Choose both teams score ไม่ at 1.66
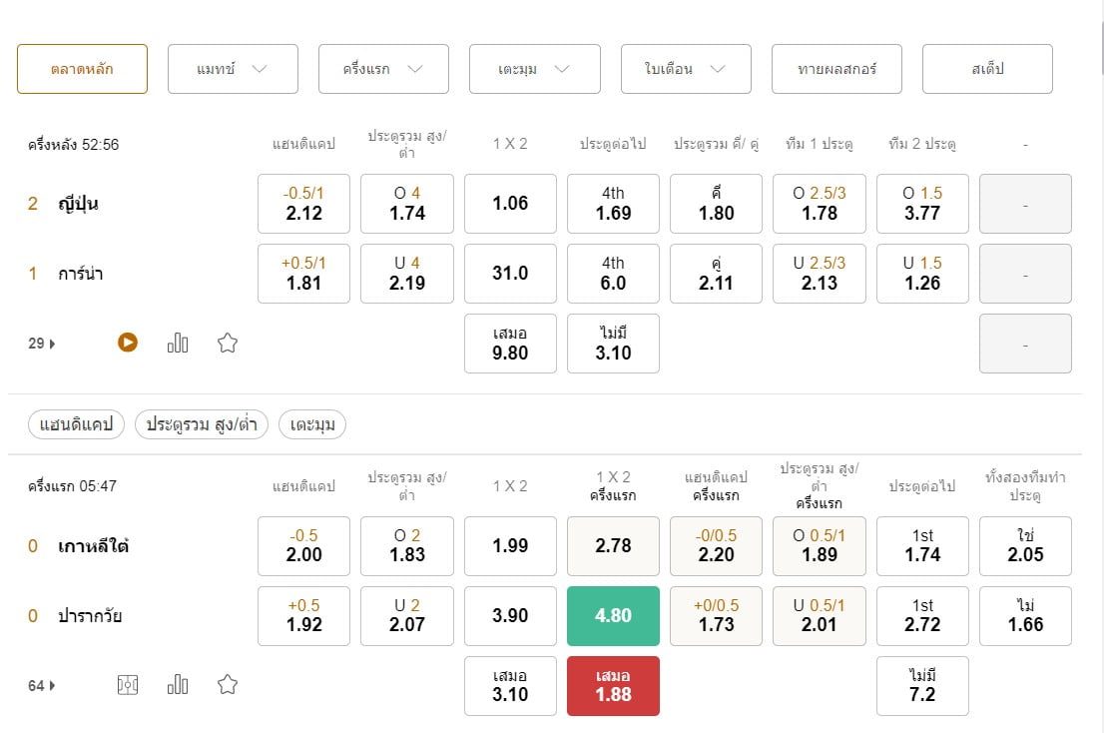This screenshot has width=1104, height=733. point(1026,616)
